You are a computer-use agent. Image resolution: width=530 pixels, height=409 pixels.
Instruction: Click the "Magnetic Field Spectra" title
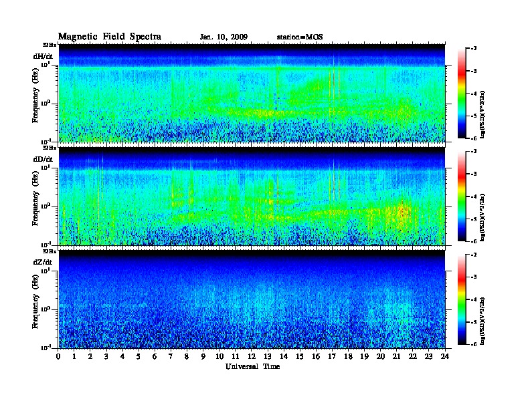click(x=110, y=37)
